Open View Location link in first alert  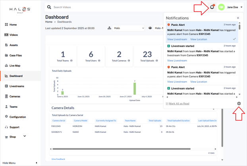coord(199,39)
